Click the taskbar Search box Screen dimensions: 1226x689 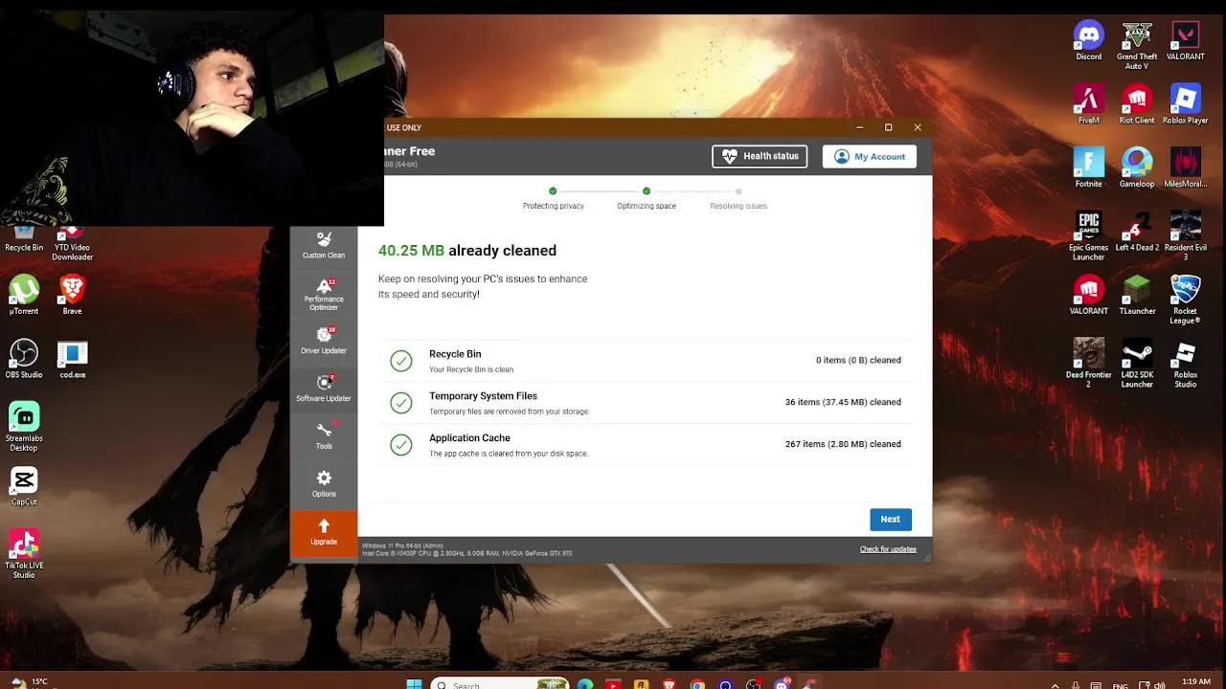click(498, 684)
